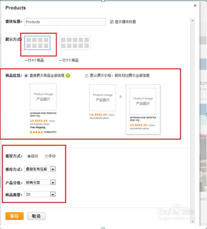
Task: Click the green question mark help icon
Action: click(x=68, y=75)
